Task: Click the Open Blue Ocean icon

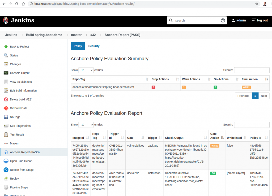Action: (6, 161)
